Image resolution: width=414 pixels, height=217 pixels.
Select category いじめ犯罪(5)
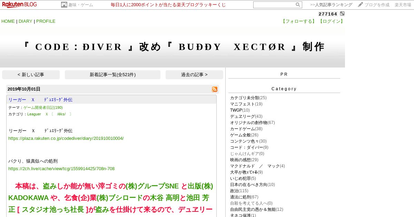pyautogui.click(x=243, y=178)
